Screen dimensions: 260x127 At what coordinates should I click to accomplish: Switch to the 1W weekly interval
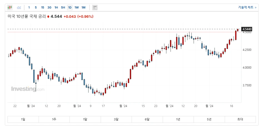[x=77, y=8]
